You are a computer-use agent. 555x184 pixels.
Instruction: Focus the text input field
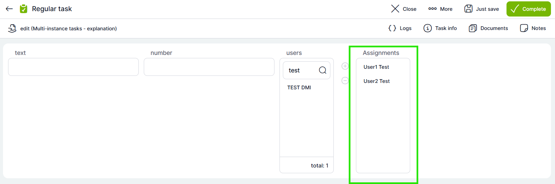pos(73,67)
